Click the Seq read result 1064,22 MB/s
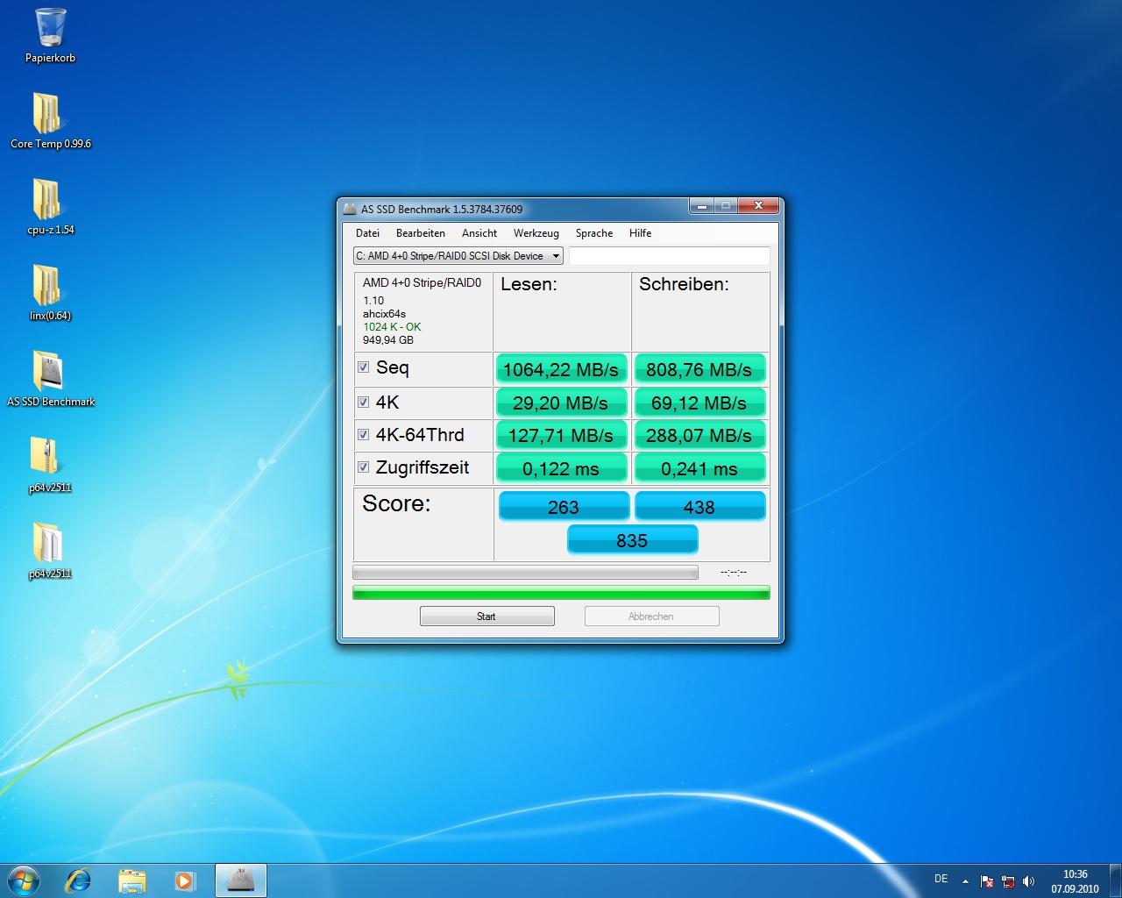This screenshot has height=898, width=1122. [x=561, y=369]
